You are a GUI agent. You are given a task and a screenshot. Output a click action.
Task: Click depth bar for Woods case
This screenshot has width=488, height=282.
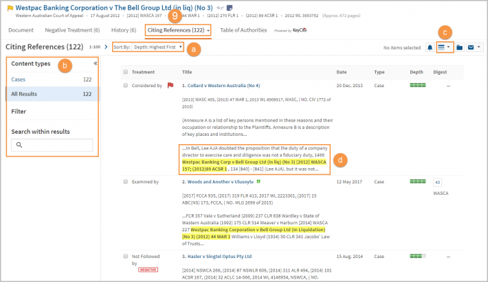[418, 181]
